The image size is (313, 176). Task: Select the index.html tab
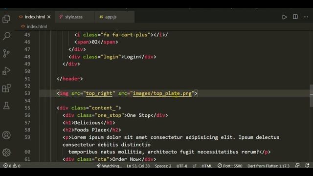(35, 17)
